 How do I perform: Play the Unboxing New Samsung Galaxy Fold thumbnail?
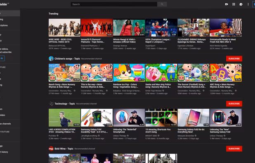(226, 117)
